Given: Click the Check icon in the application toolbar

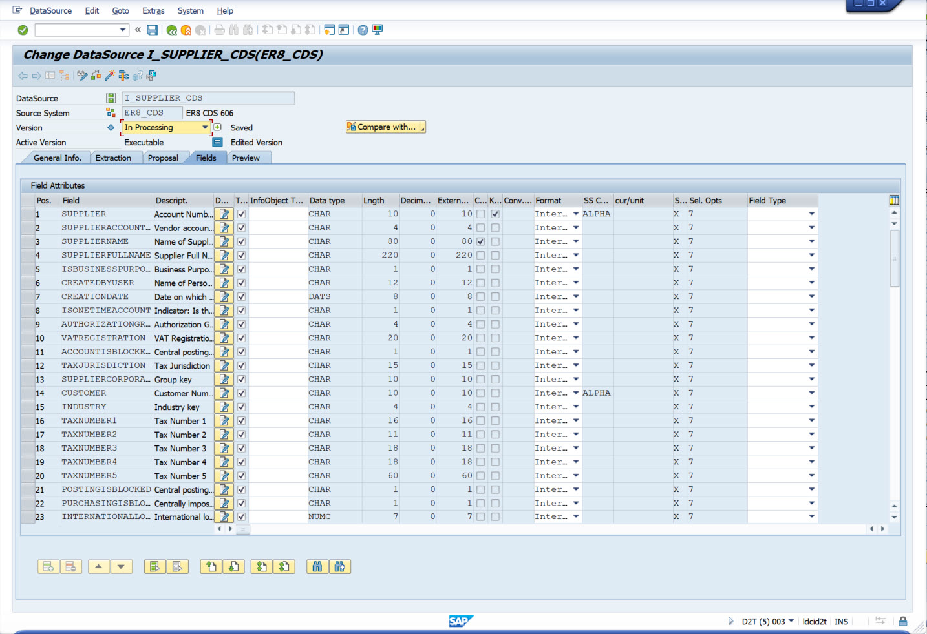Looking at the screenshot, I should point(96,76).
